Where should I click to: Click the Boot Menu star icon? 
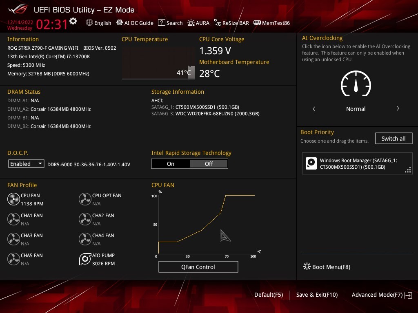[x=307, y=267]
